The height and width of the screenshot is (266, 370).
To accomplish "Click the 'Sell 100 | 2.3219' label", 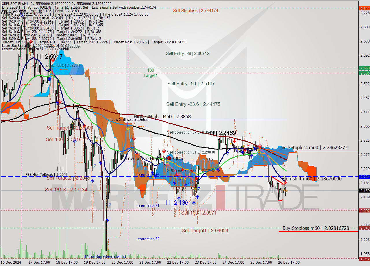I will (64, 139).
